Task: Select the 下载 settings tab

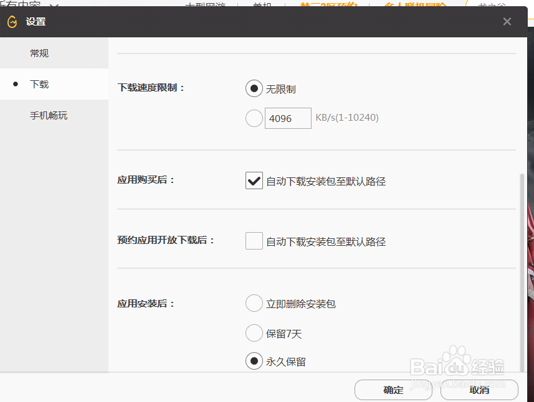Action: tap(54, 84)
